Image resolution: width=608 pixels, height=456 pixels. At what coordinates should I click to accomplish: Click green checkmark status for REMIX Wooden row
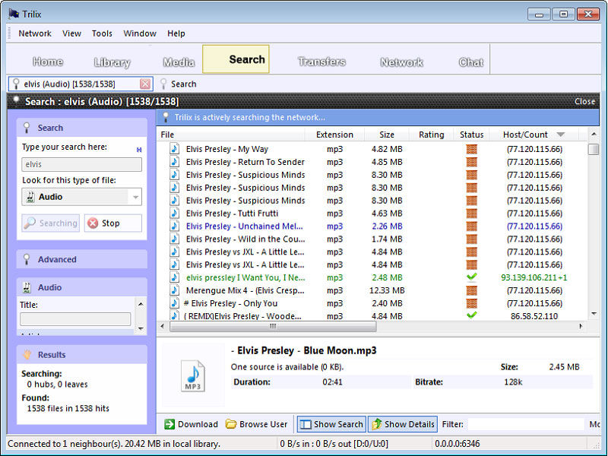(471, 315)
